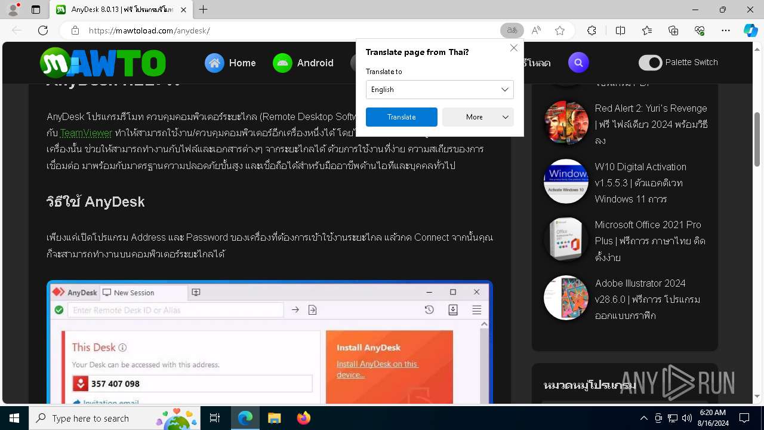Open the notification center icon
This screenshot has height=430, width=764.
[x=744, y=418]
